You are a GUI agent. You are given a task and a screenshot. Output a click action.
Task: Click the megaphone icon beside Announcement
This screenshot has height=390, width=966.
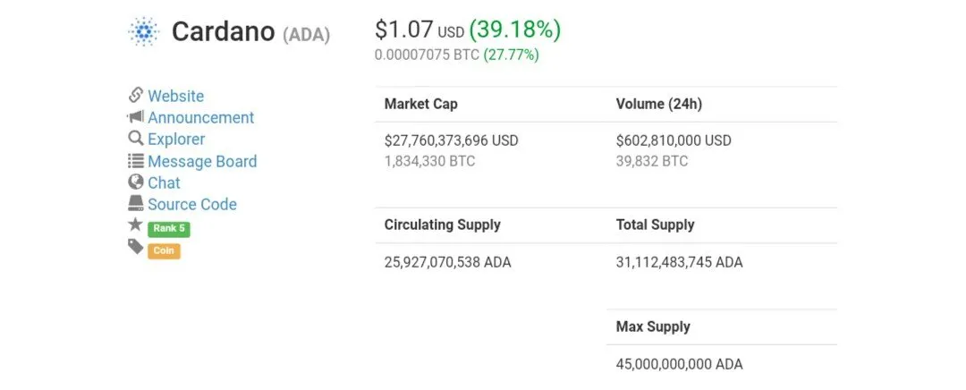tap(136, 116)
